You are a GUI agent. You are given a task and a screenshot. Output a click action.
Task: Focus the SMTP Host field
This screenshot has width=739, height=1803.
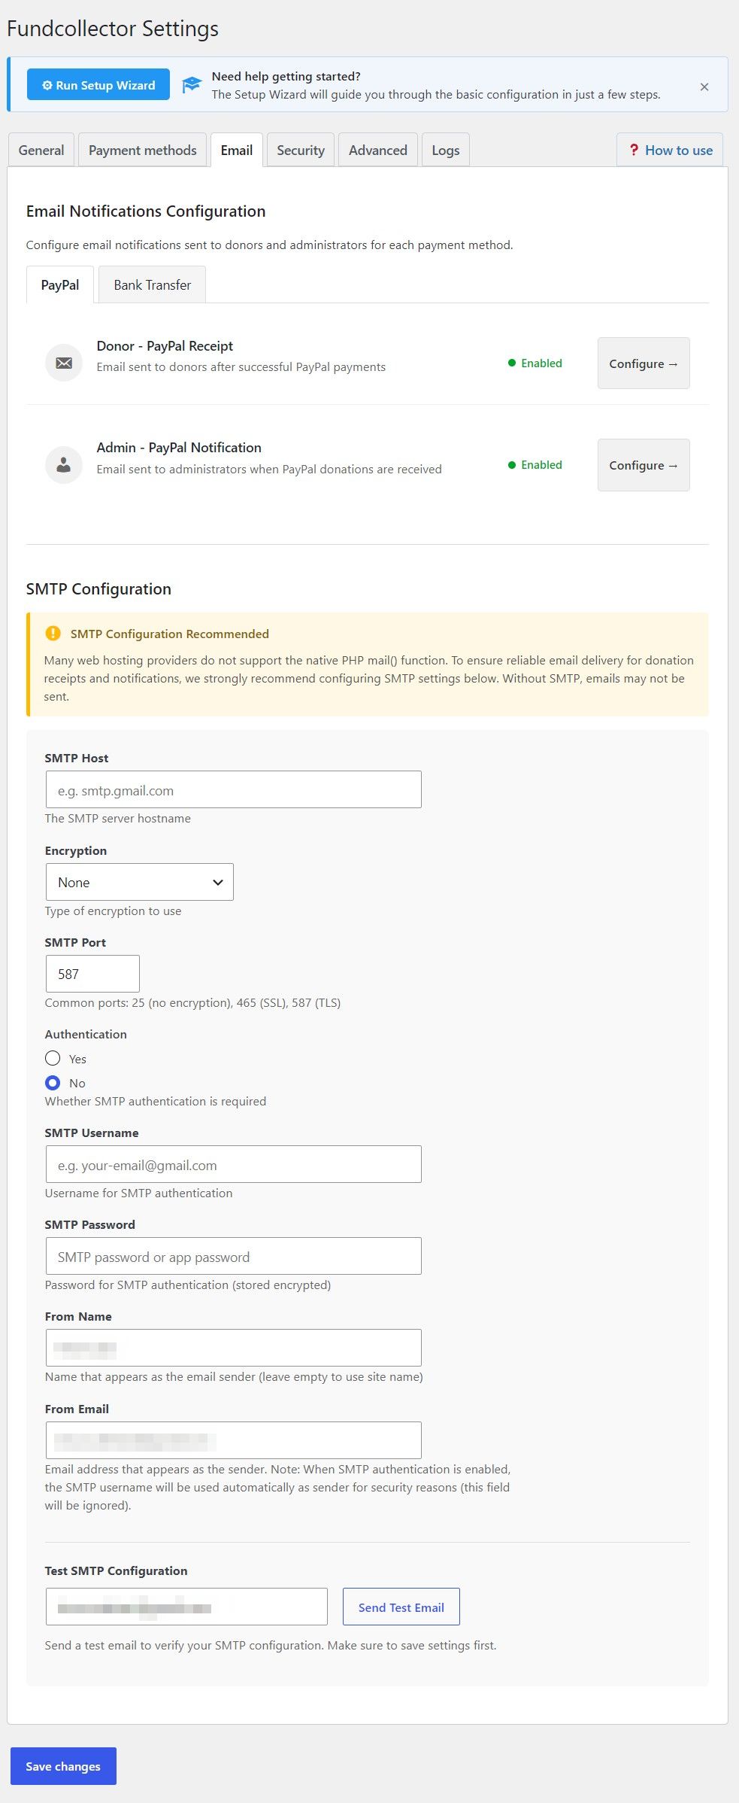click(234, 789)
